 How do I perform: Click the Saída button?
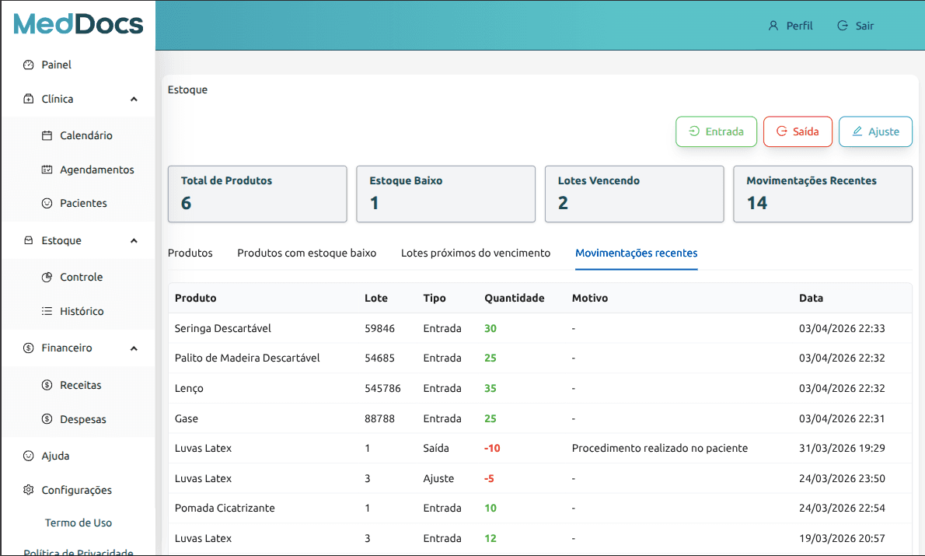click(x=798, y=131)
